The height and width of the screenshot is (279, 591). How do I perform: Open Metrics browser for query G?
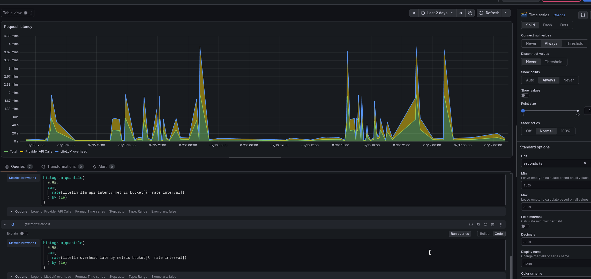(23, 243)
